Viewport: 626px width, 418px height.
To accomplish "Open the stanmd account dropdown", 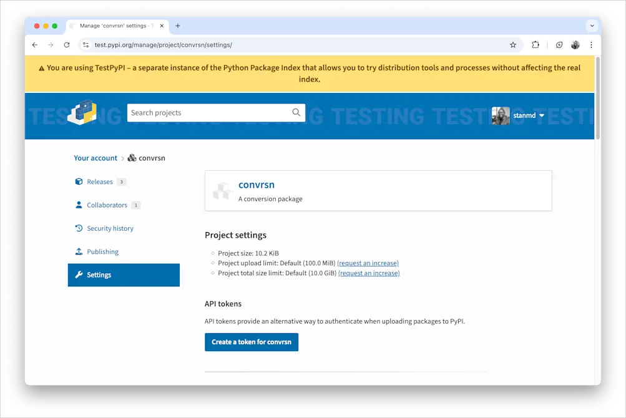I will point(529,116).
